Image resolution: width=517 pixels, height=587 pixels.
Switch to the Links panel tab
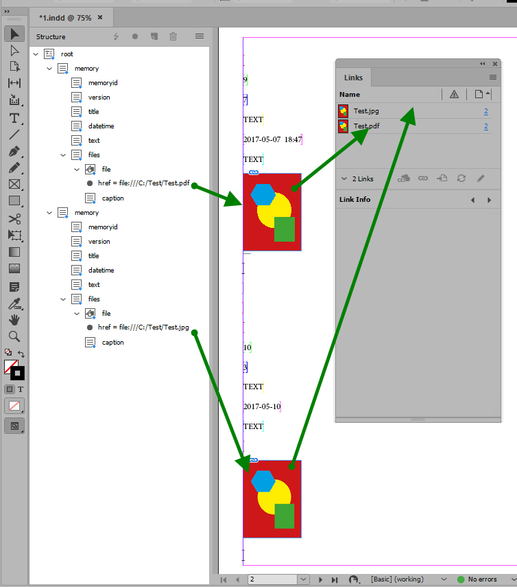point(353,78)
